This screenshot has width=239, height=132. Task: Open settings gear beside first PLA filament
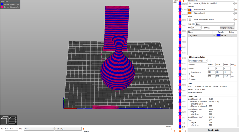236,10
